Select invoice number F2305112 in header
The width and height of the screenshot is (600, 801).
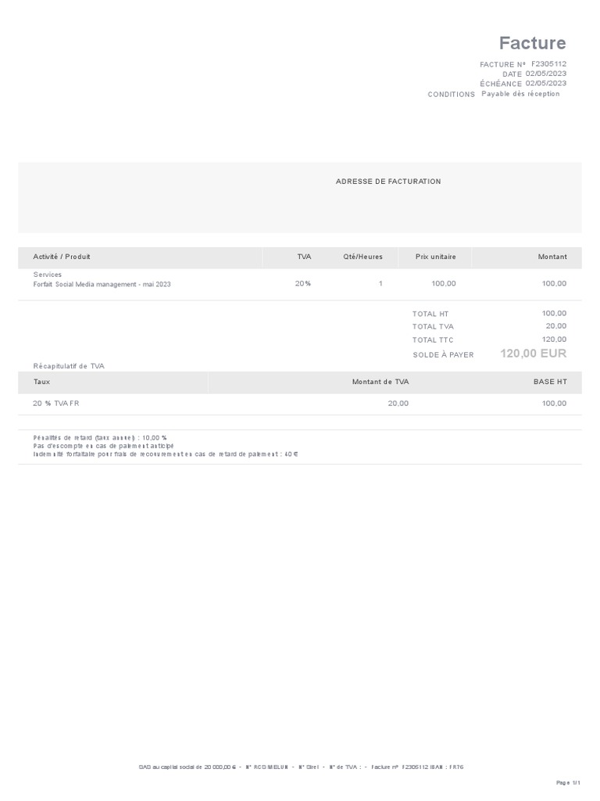click(548, 64)
